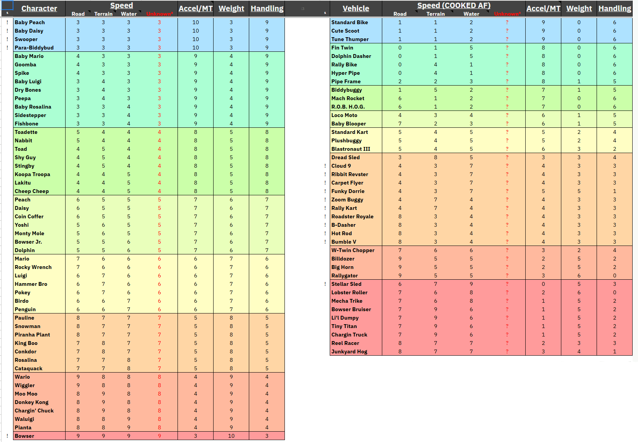Viewport: 638px width, 442px height.
Task: Select the Biddybuggy vehicle cell
Action: pos(356,90)
